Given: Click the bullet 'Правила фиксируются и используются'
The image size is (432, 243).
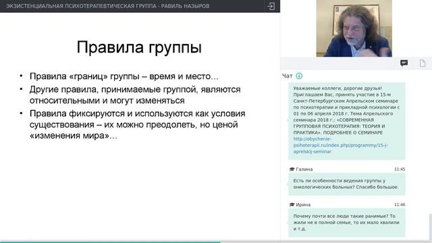Looking at the screenshot, I should tap(137, 124).
